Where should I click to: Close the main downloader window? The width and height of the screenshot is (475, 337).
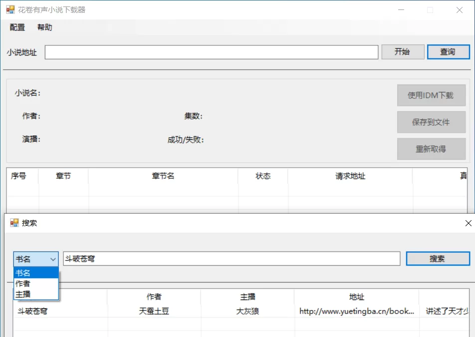(459, 10)
